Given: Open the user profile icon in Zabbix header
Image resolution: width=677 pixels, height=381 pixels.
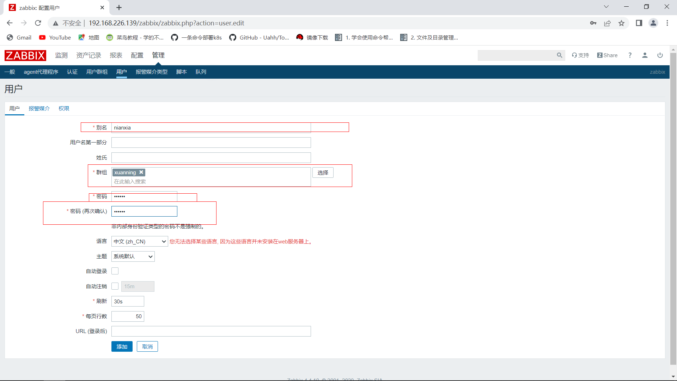Looking at the screenshot, I should (x=645, y=55).
